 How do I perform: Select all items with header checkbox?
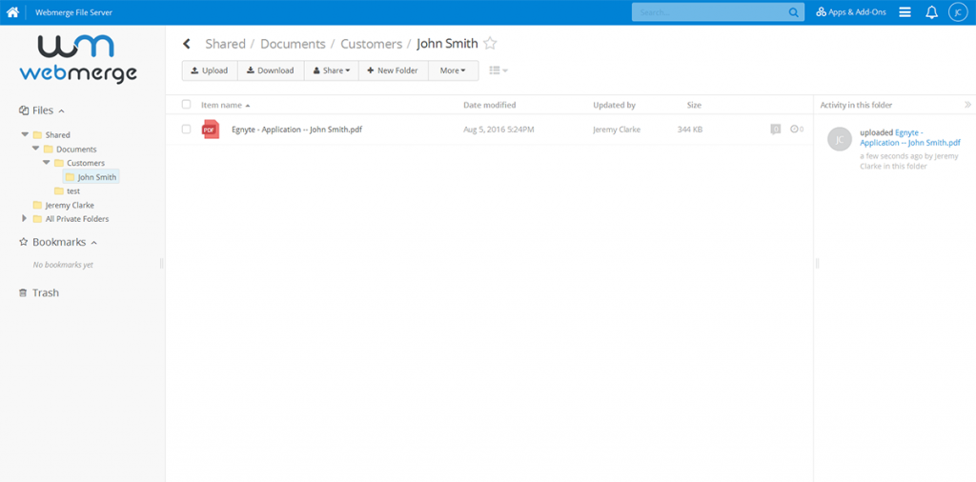coord(187,105)
